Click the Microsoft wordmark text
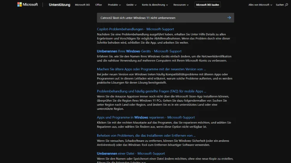This screenshot has height=163, width=291. point(30,4)
